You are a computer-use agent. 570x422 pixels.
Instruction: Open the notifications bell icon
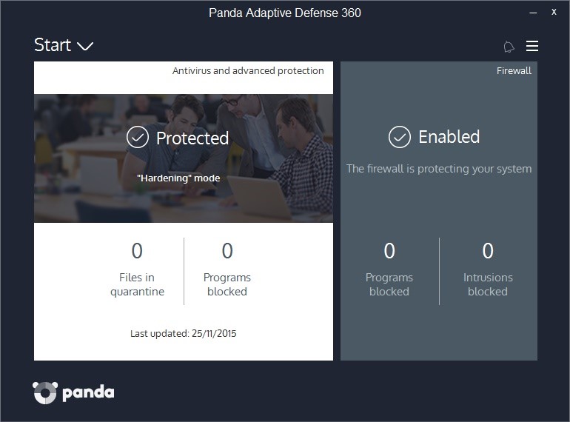(x=509, y=47)
